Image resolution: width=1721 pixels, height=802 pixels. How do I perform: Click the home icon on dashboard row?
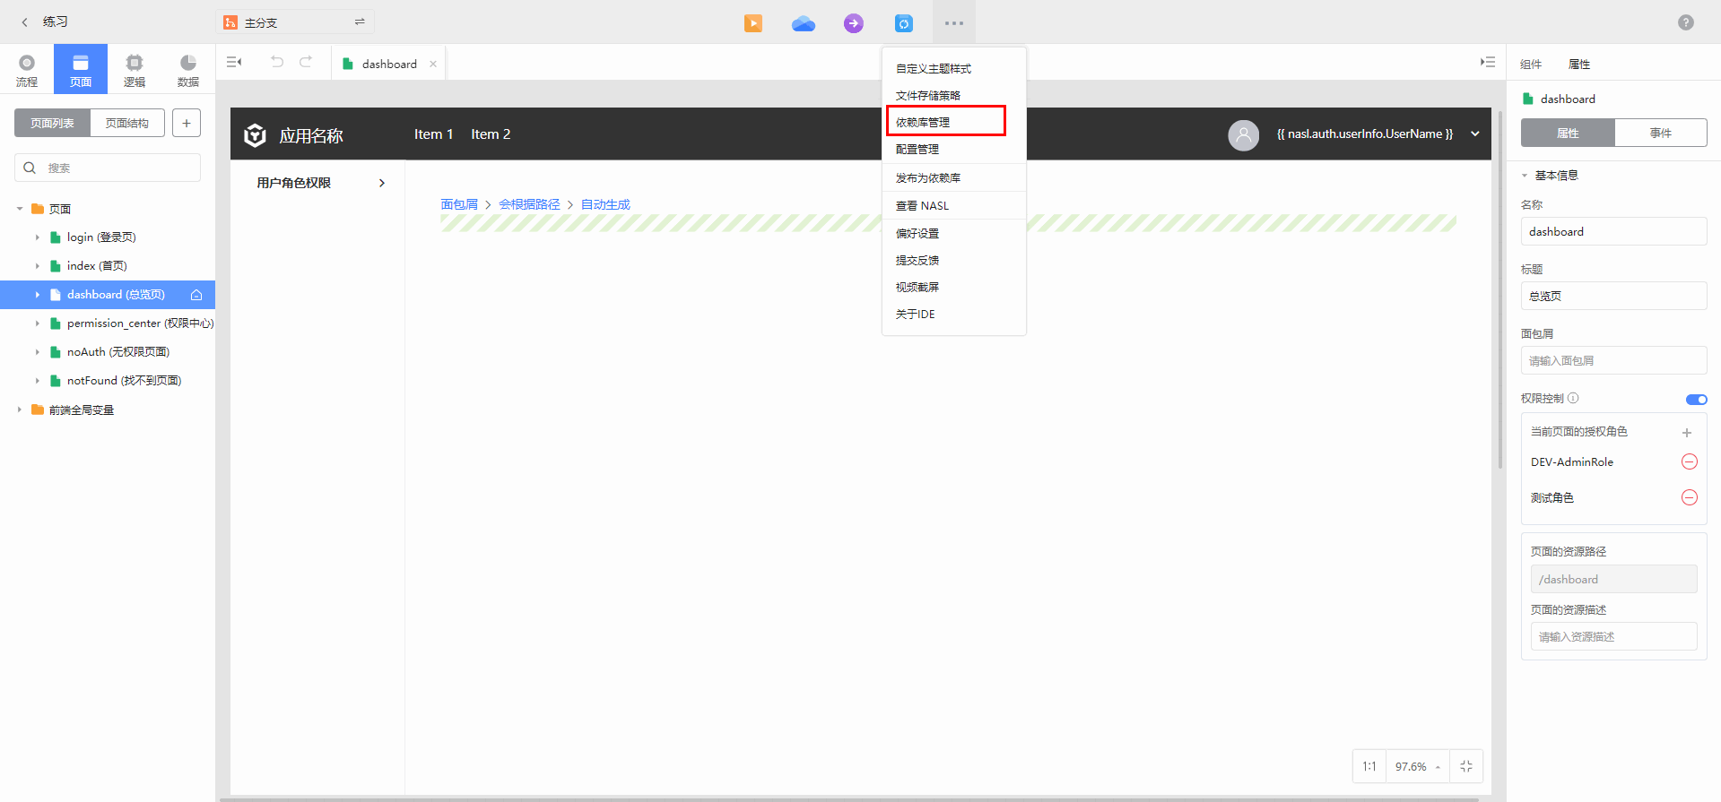point(196,295)
